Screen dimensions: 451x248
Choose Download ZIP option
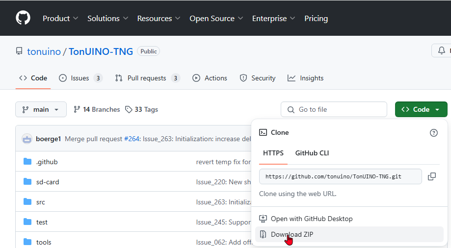[349, 234]
